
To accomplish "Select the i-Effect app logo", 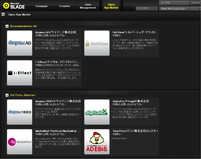I will coord(20,73).
